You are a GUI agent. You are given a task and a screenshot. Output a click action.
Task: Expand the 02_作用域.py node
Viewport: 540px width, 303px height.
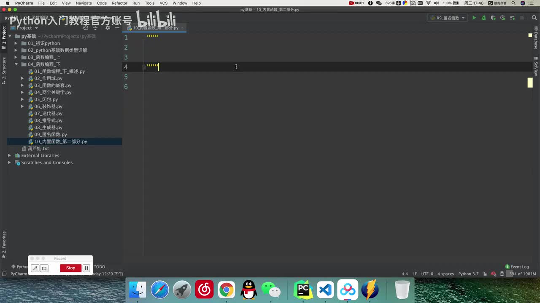[x=23, y=78]
